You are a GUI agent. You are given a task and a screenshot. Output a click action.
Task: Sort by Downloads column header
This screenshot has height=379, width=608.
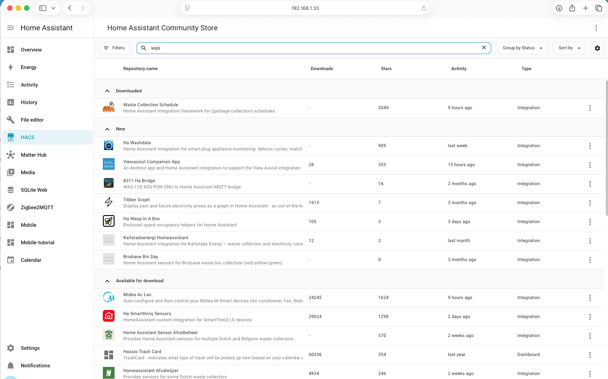tap(322, 69)
